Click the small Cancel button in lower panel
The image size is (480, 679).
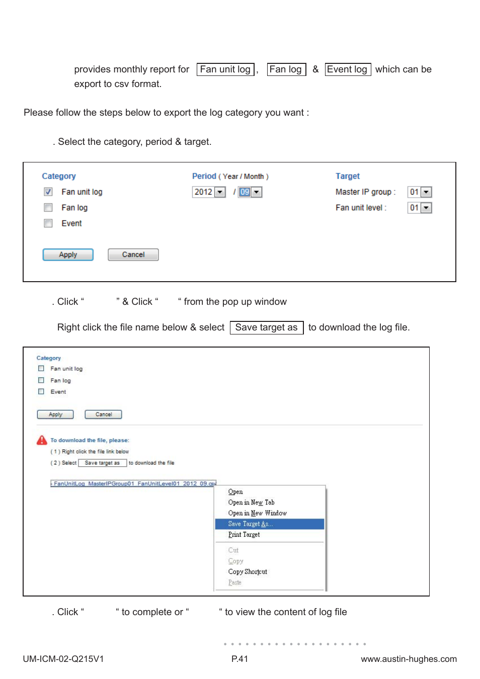[x=104, y=414]
